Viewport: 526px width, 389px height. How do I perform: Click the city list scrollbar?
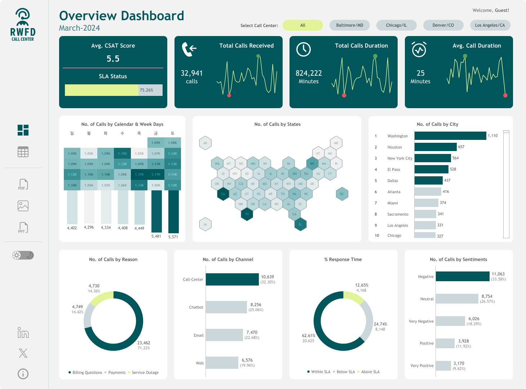(x=506, y=184)
